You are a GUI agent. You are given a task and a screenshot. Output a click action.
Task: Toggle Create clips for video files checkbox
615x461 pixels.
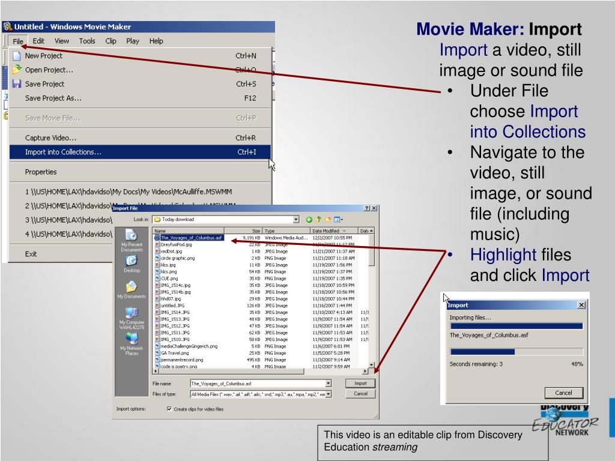point(169,409)
